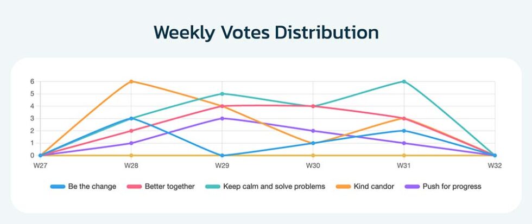The height and width of the screenshot is (224, 532).
Task: Select the yellow zero point at W30
Action: [x=313, y=156]
